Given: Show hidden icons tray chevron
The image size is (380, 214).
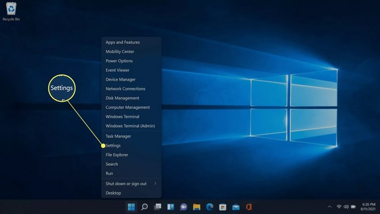Looking at the screenshot, I should [330, 207].
